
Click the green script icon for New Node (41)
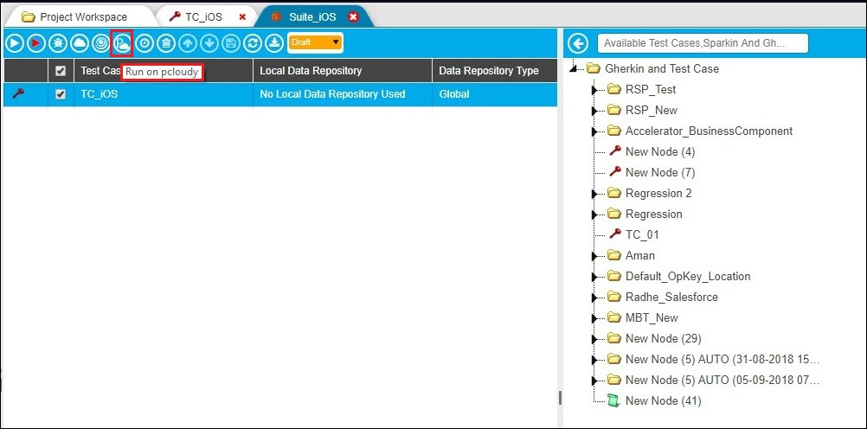(612, 400)
